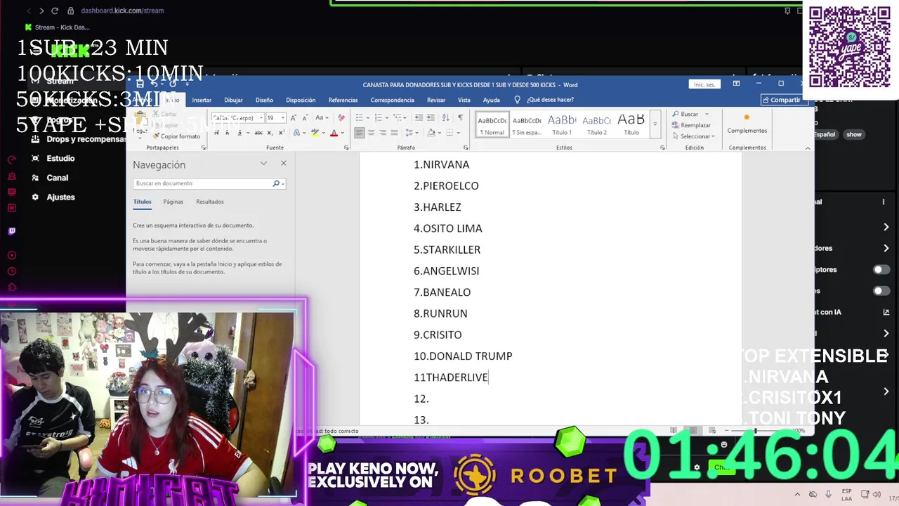Screen dimensions: 899x506
Task: Toggle show paragraph marks pilcrow
Action: 461,118
